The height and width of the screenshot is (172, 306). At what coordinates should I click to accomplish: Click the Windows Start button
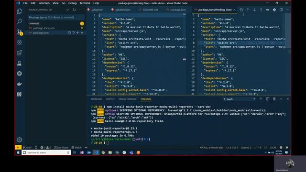[x=18, y=152]
